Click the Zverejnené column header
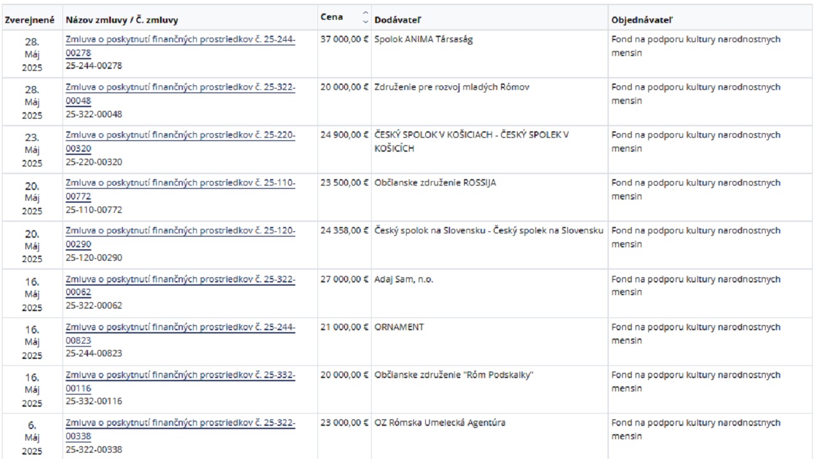The height and width of the screenshot is (459, 816). click(x=29, y=20)
